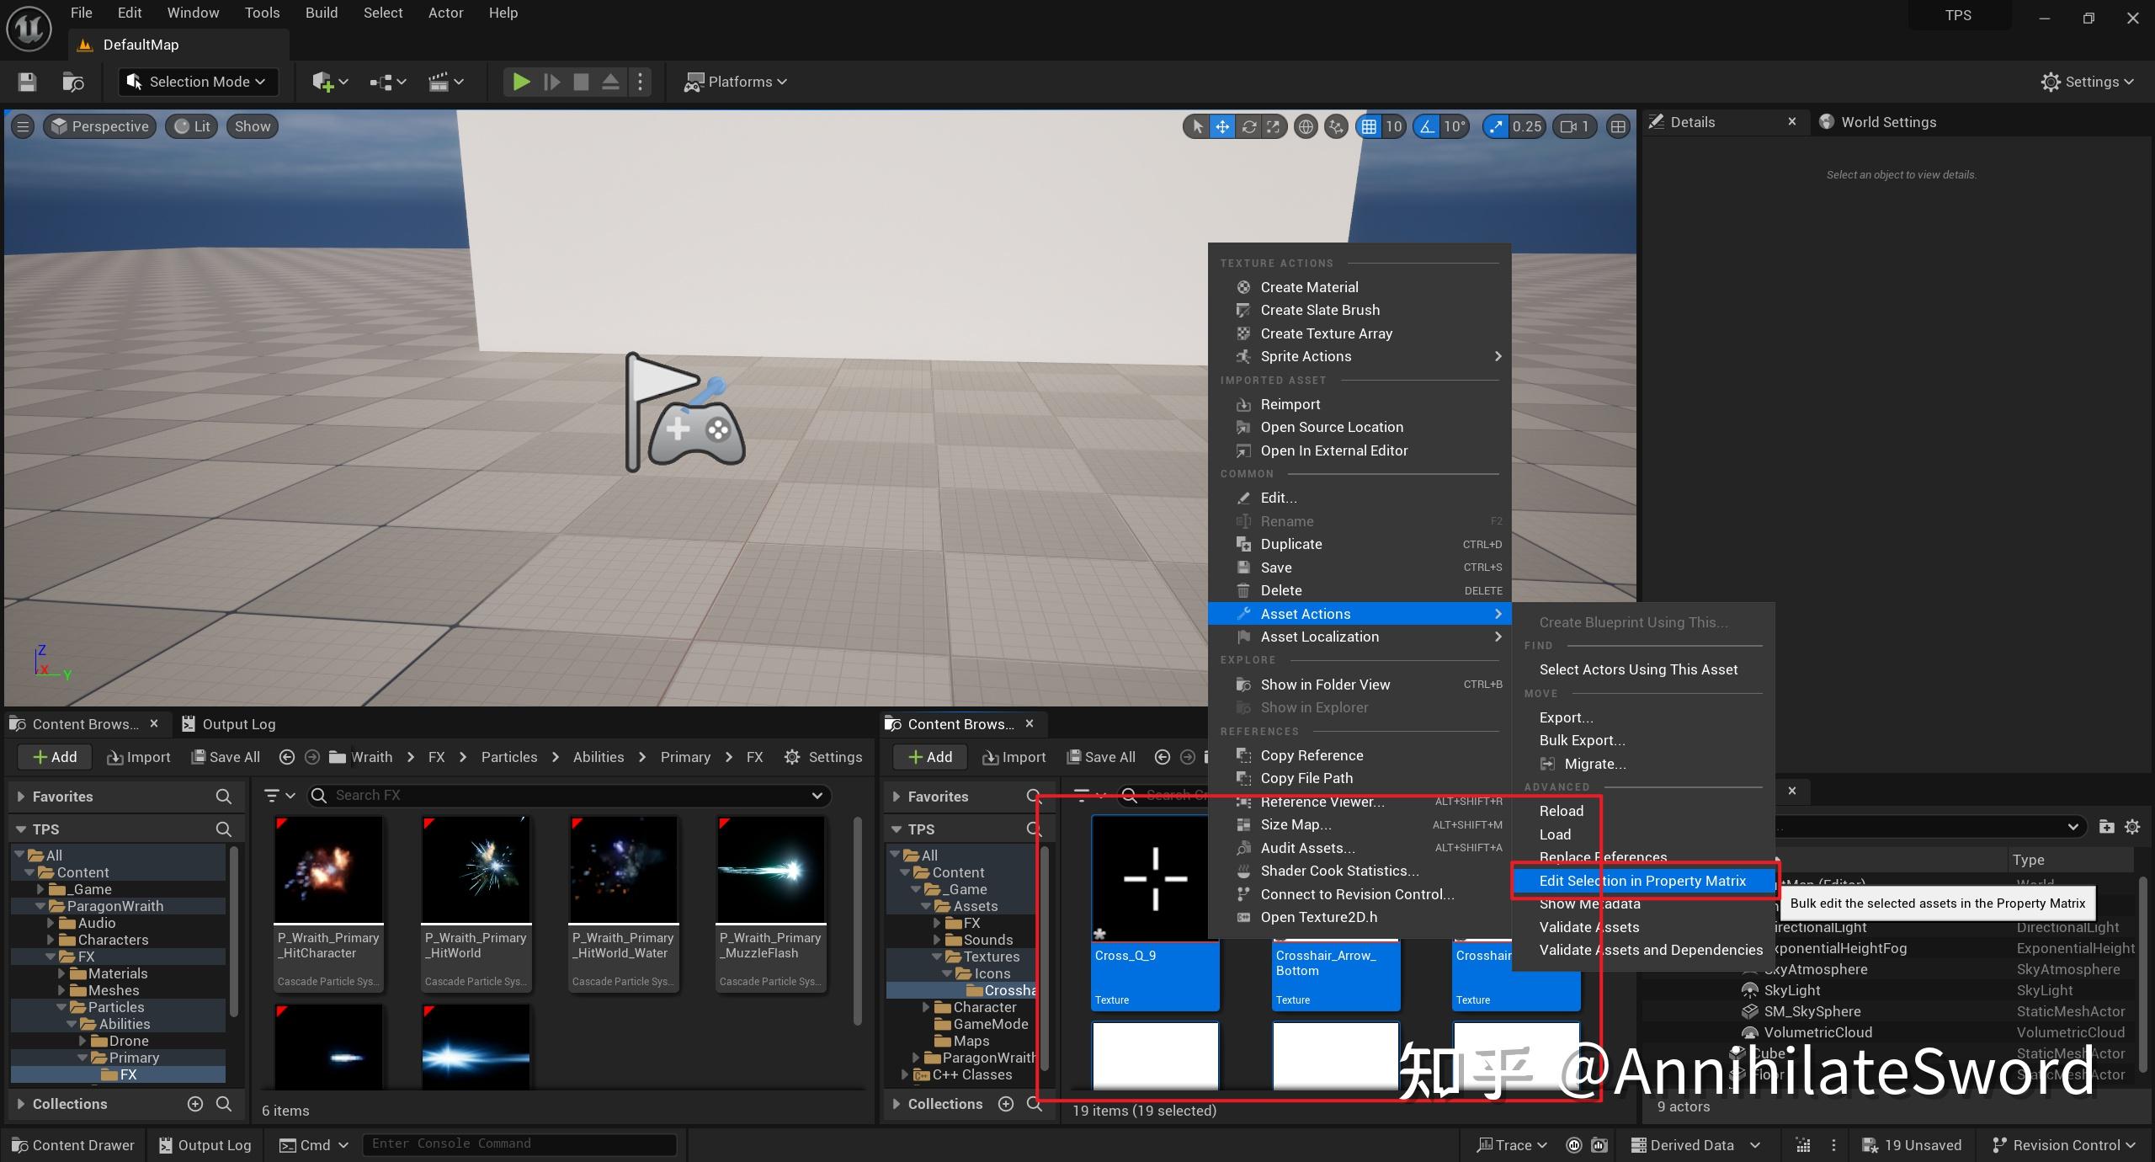The width and height of the screenshot is (2155, 1162).
Task: Open the scale snap value 0.25 dropdown
Action: [1527, 126]
